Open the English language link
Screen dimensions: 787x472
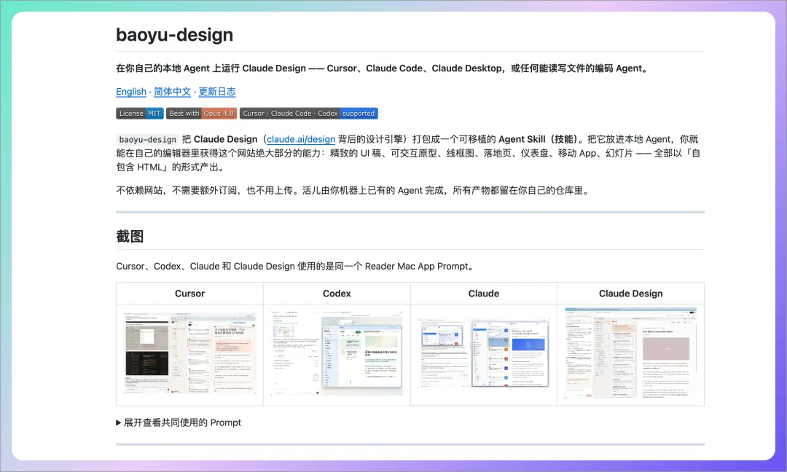131,92
